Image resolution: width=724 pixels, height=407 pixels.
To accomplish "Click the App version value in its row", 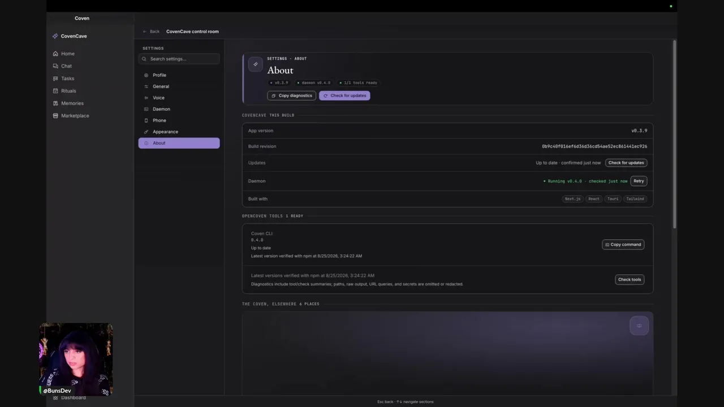I will pos(639,131).
